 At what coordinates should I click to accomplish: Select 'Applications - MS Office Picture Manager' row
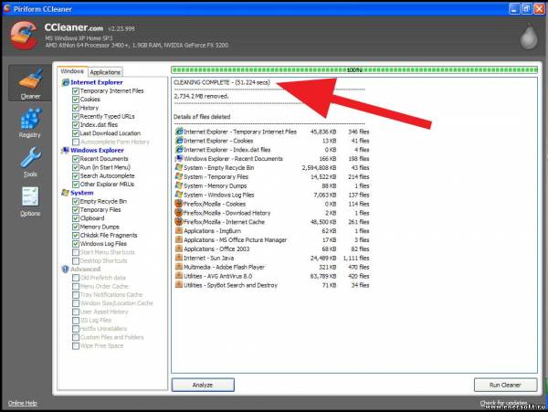[x=272, y=239]
